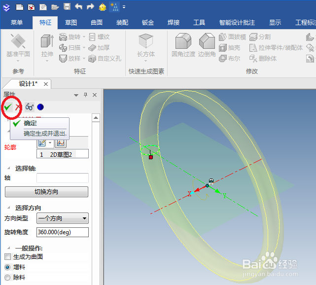This screenshot has width=316, height=285.
Task: Click the 分割 split tool
Action: [260, 37]
